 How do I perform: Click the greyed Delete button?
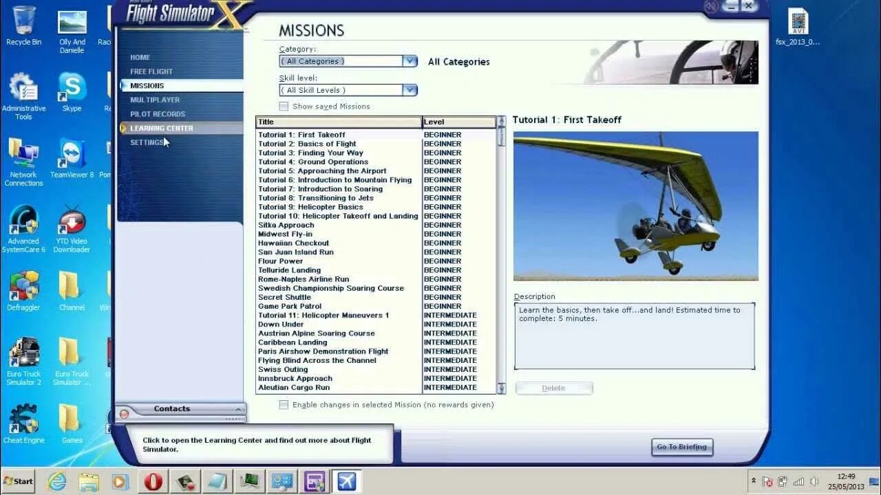click(553, 388)
